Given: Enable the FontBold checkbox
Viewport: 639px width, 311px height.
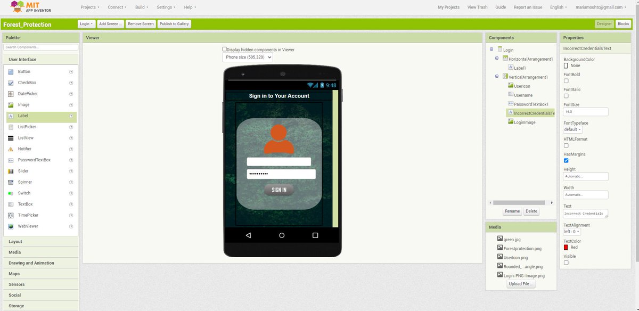Looking at the screenshot, I should pyautogui.click(x=566, y=81).
